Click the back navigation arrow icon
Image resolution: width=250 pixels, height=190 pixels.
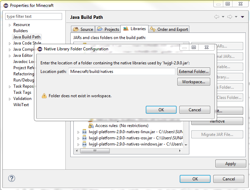click(x=217, y=17)
